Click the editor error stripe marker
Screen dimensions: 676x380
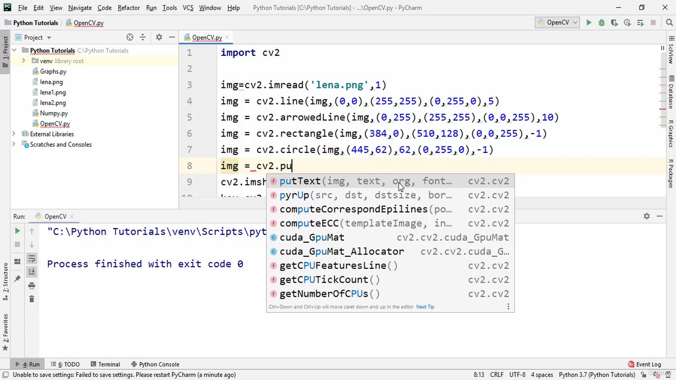pyautogui.click(x=662, y=109)
